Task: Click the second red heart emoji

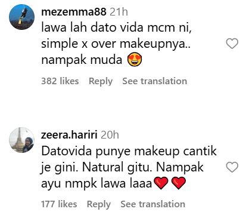Action: tap(178, 183)
